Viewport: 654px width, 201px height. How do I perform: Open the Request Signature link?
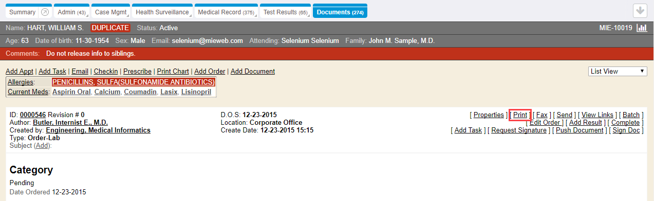[519, 130]
